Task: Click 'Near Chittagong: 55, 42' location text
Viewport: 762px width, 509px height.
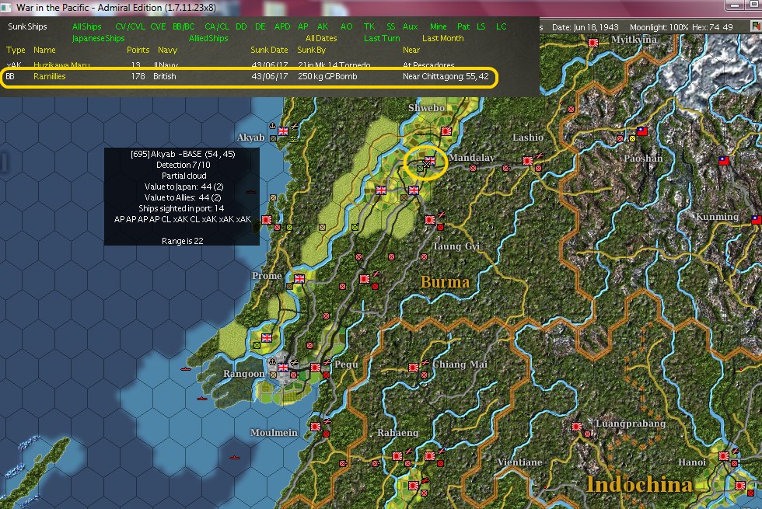Action: coord(446,76)
